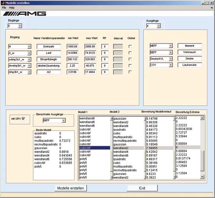215x198 pixels.
Task: Open the rkhp3k1_w input dropdown
Action: 29,72
